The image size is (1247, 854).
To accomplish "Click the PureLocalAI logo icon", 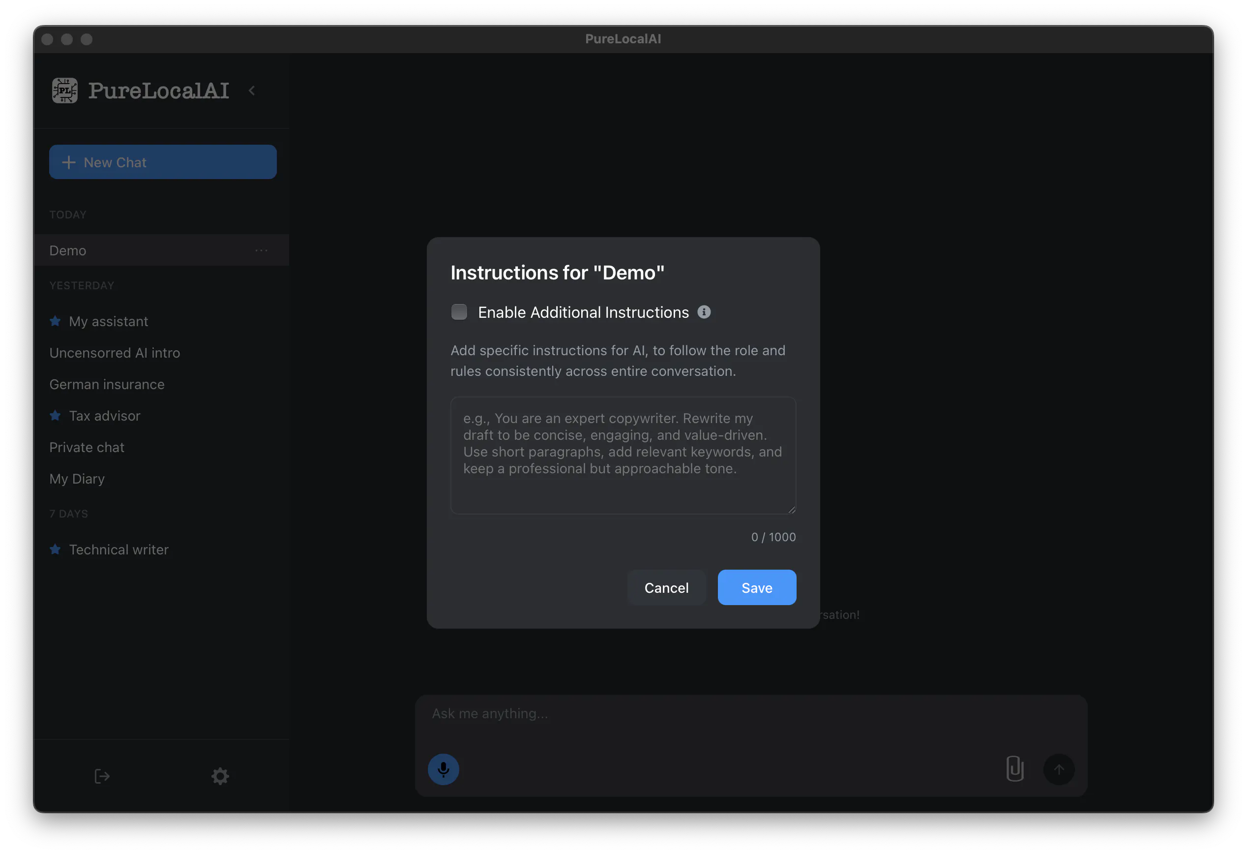I will [x=64, y=90].
